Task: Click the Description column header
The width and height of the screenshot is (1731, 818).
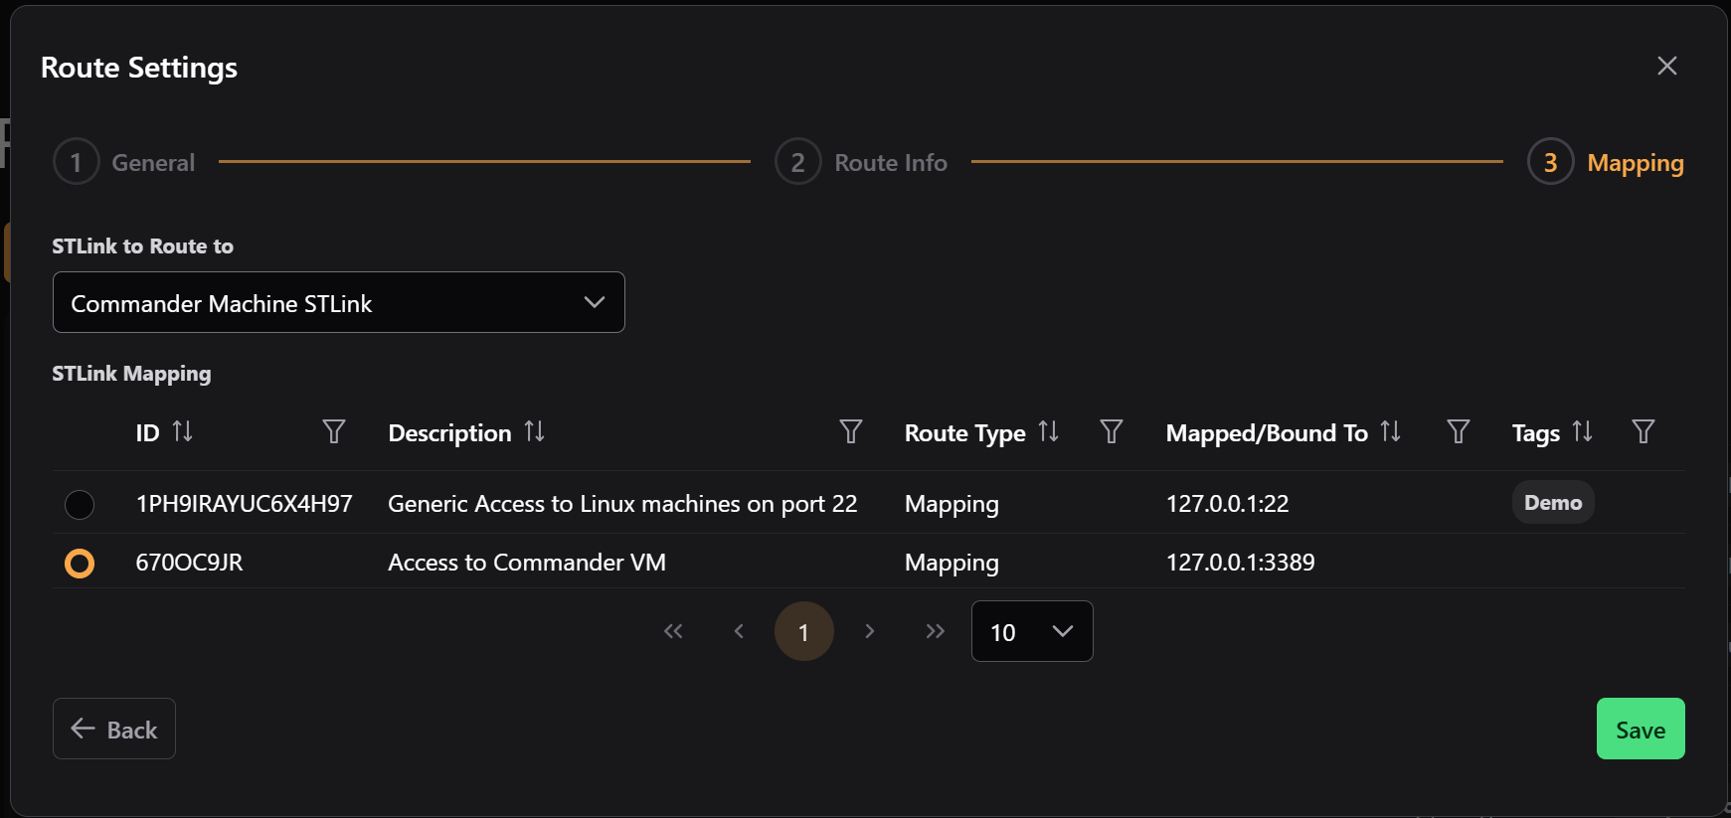Action: (449, 433)
